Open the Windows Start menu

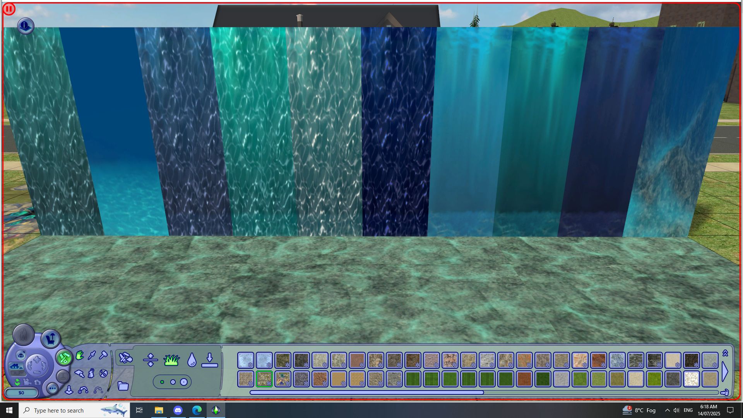click(9, 410)
